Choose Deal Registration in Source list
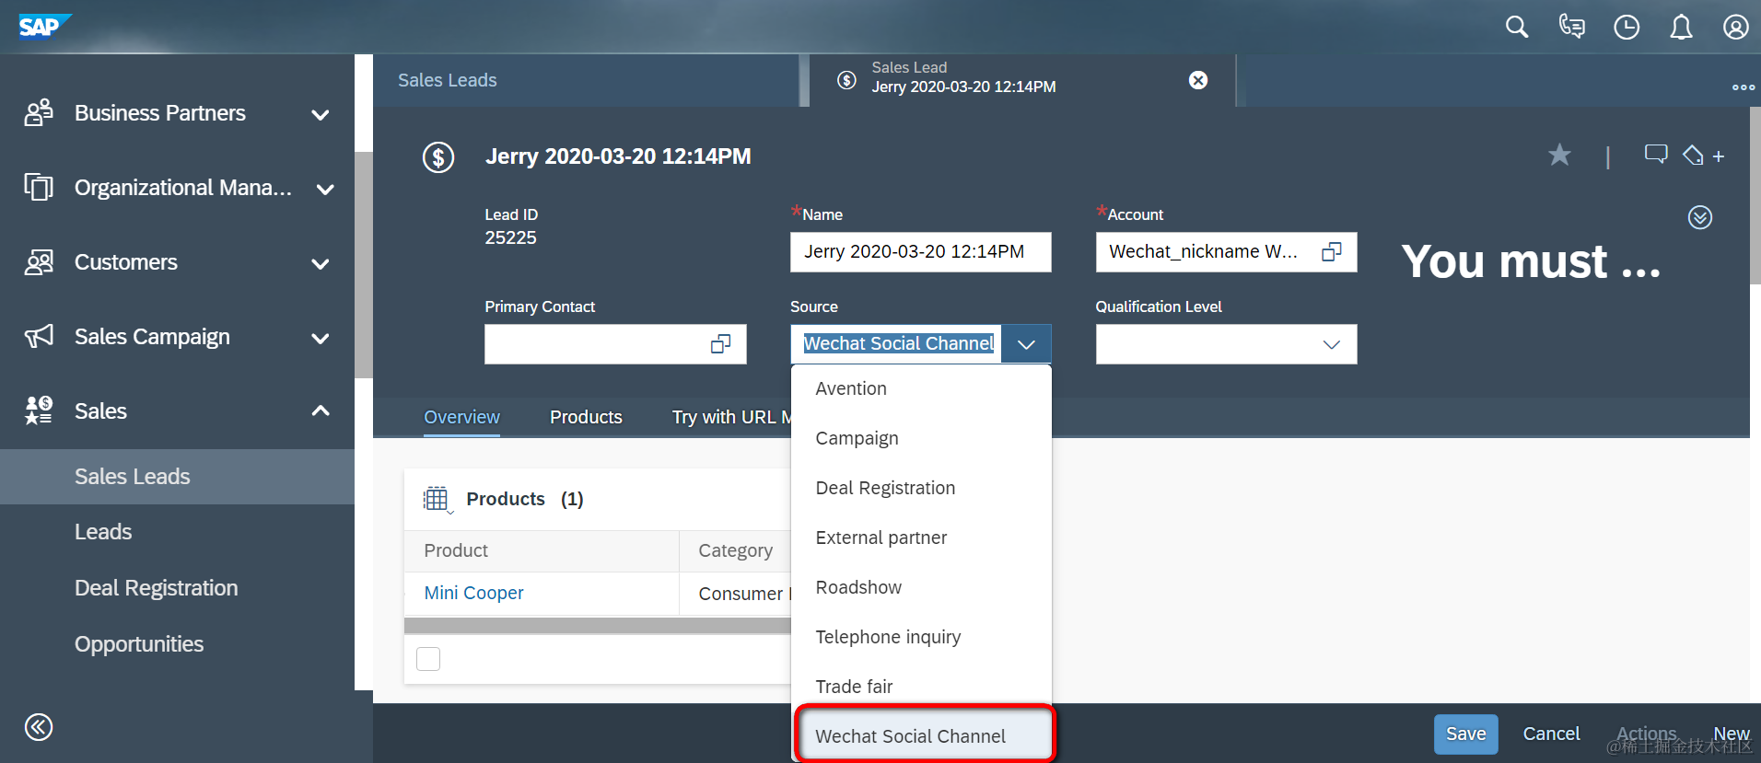Viewport: 1761px width, 763px height. click(x=921, y=488)
